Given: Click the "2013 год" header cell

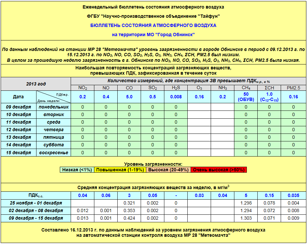Looking at the screenshot, I should [x=36, y=84].
